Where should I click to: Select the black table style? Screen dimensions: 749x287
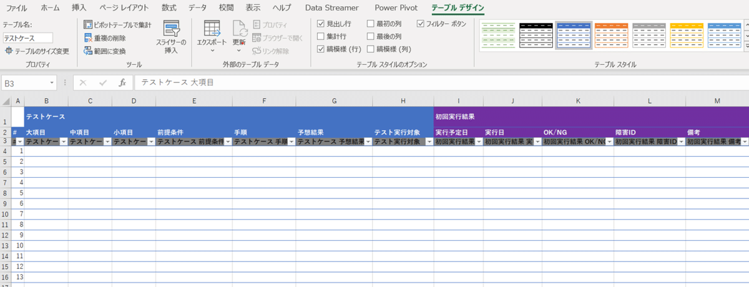(536, 36)
